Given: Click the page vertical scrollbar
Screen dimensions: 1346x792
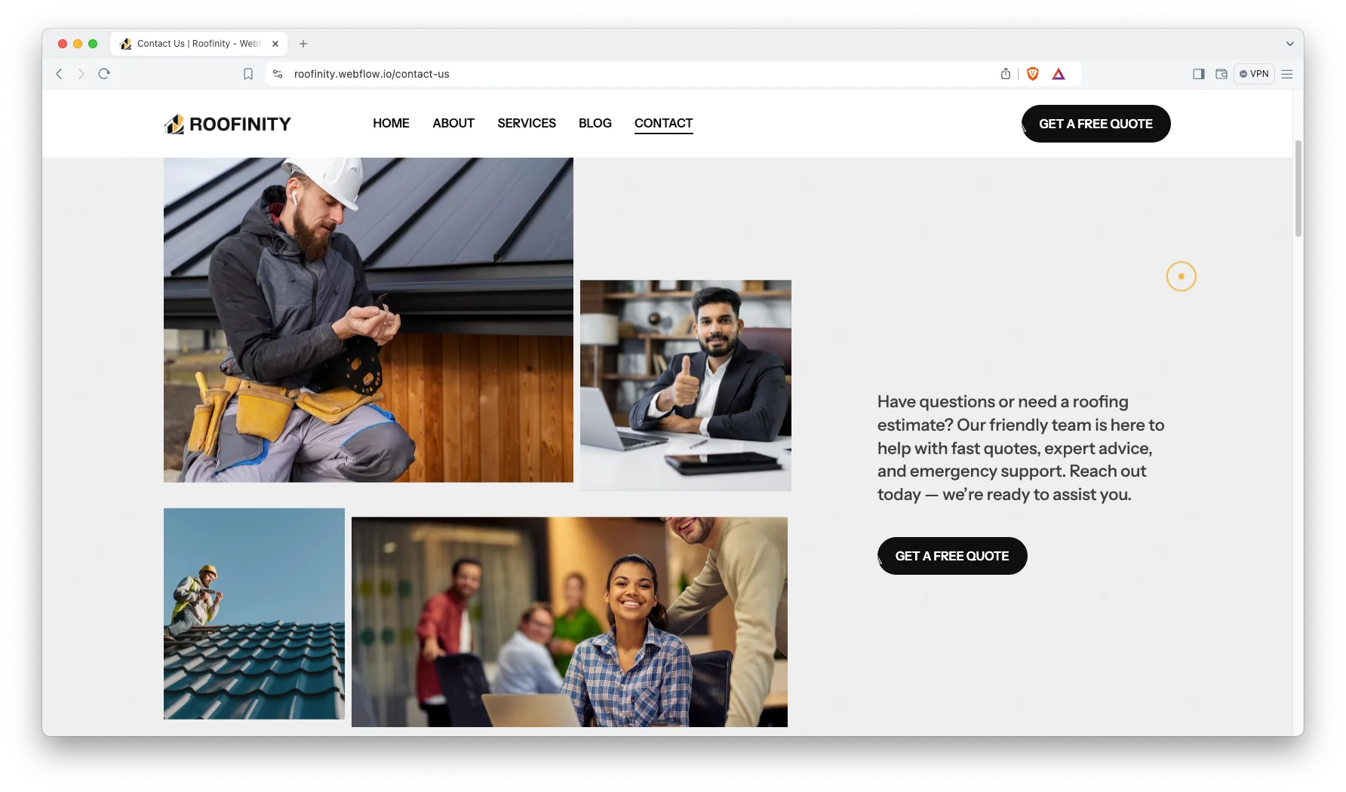Looking at the screenshot, I should pyautogui.click(x=1298, y=189).
